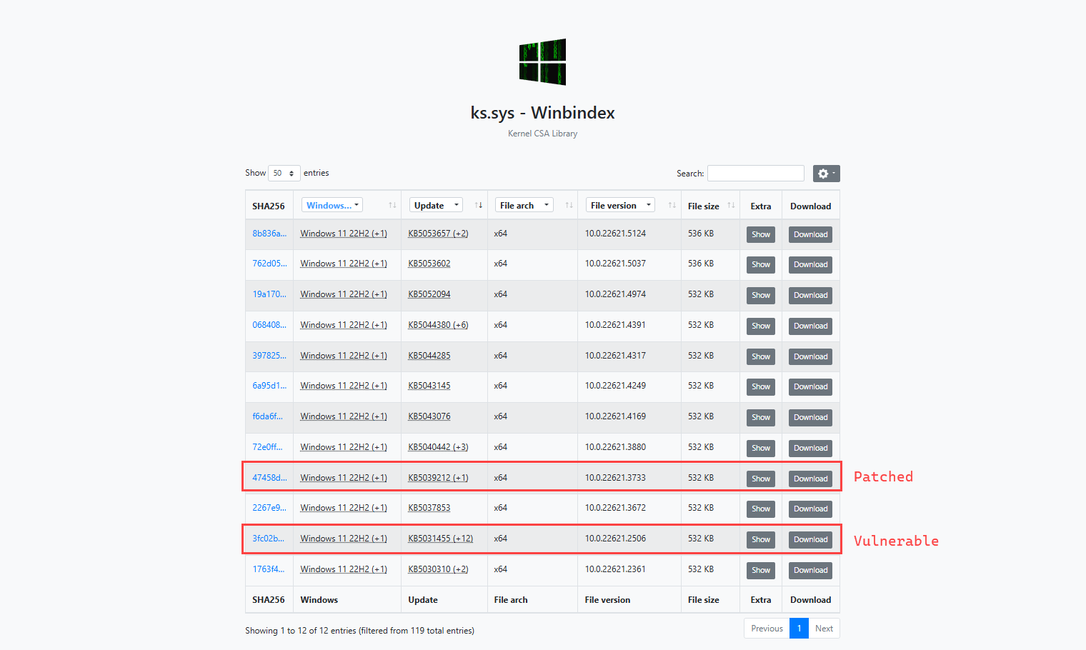Open hash link 2267e9...
This screenshot has height=650, width=1086.
pos(269,508)
